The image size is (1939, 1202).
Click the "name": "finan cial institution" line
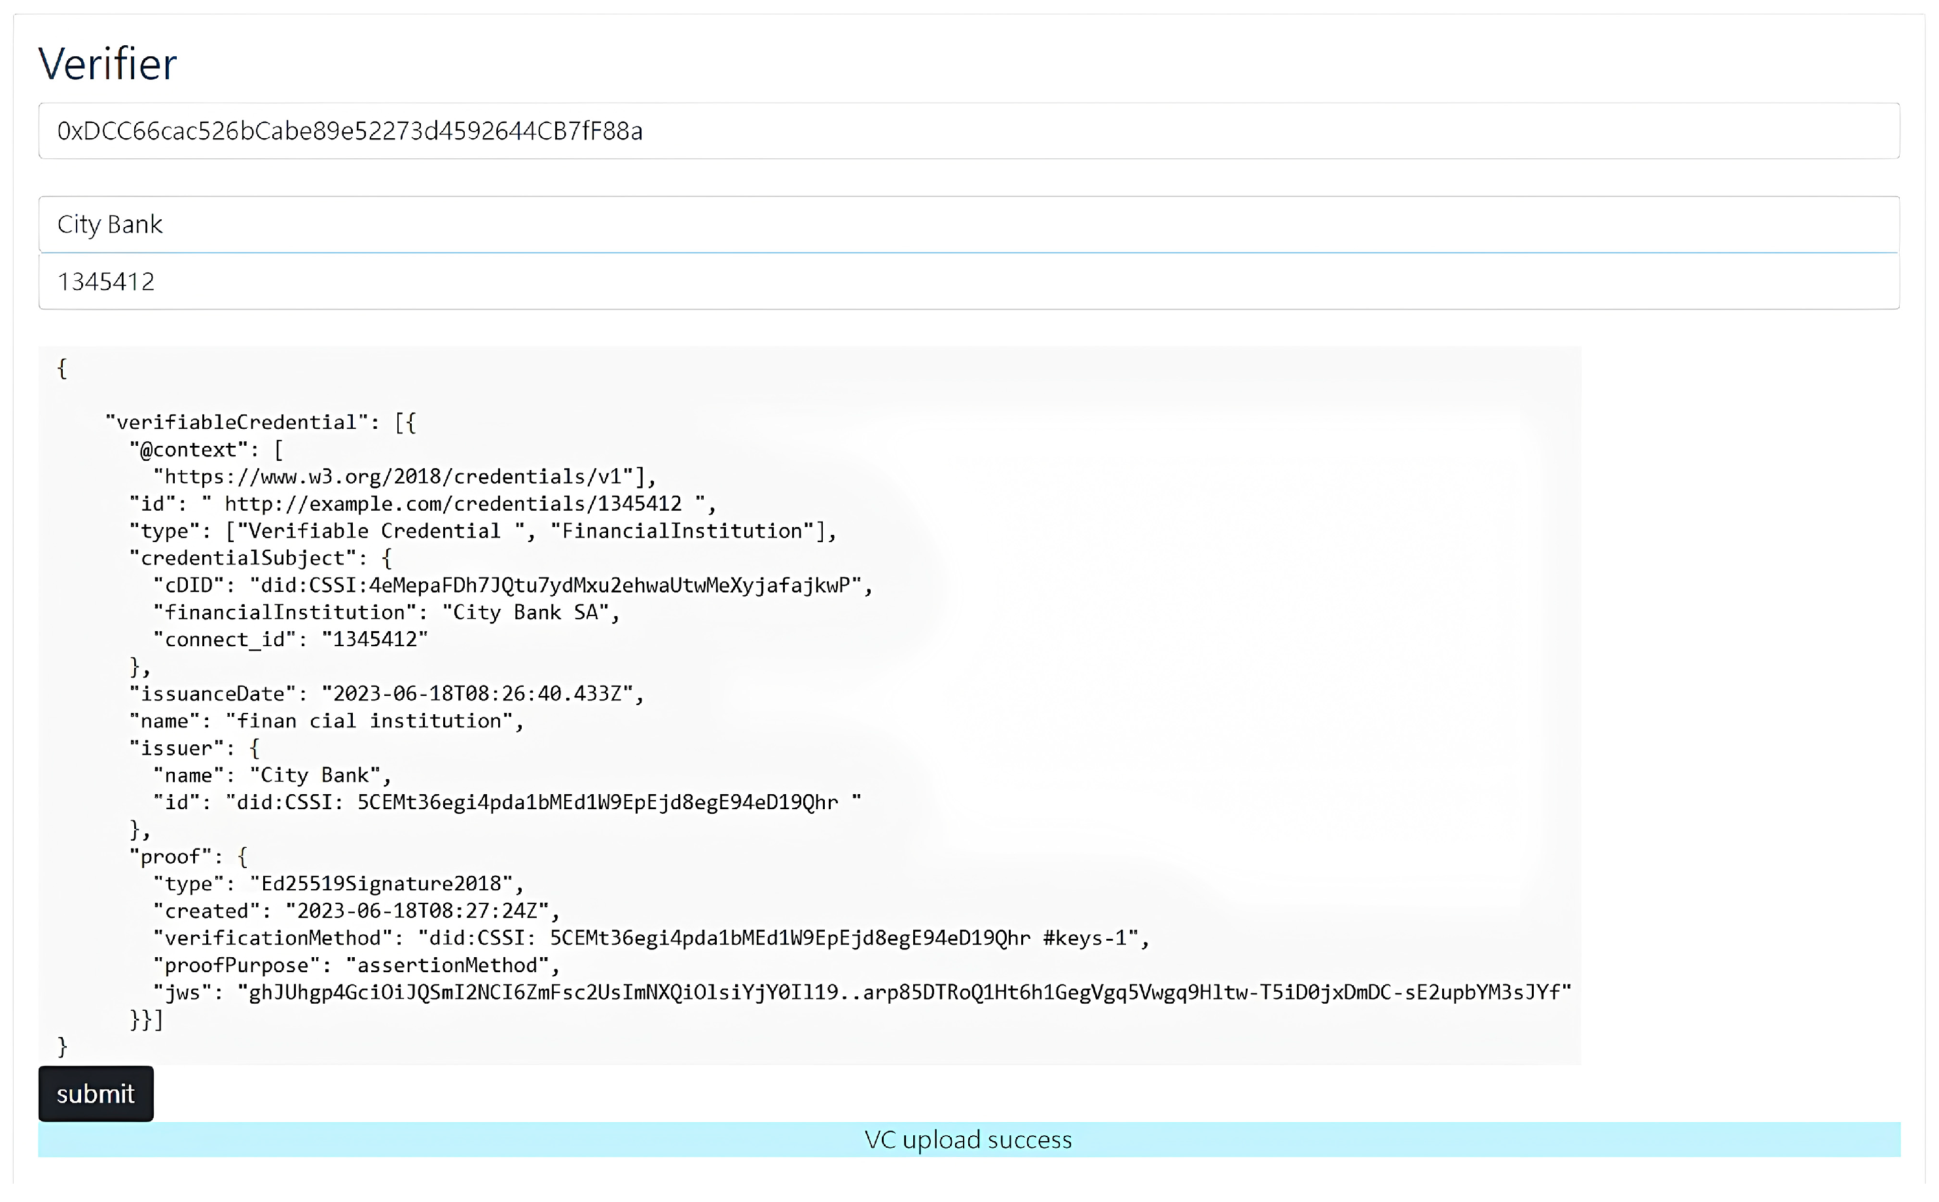tap(327, 721)
